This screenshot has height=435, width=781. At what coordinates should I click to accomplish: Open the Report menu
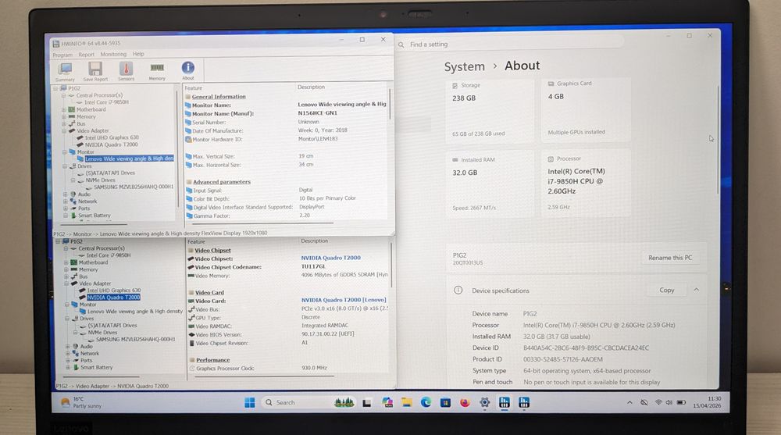pos(86,55)
